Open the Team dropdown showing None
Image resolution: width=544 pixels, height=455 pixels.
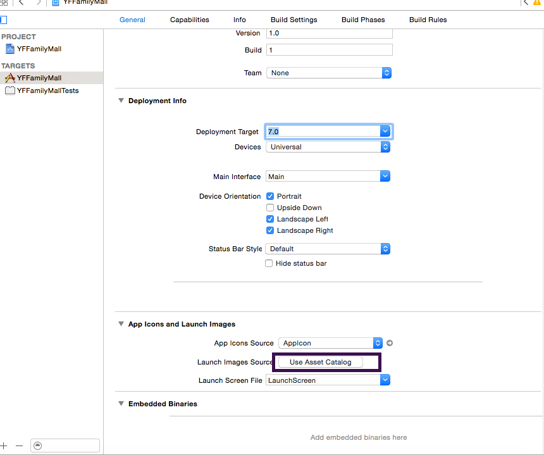pyautogui.click(x=329, y=73)
